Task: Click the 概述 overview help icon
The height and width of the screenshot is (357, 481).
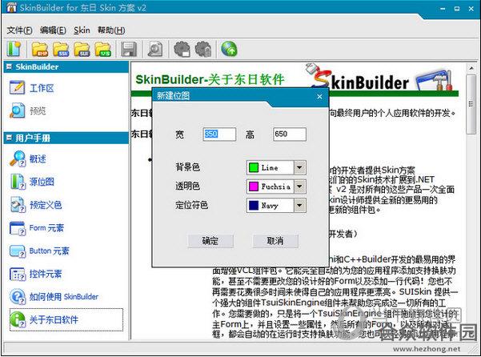Action: pos(17,158)
